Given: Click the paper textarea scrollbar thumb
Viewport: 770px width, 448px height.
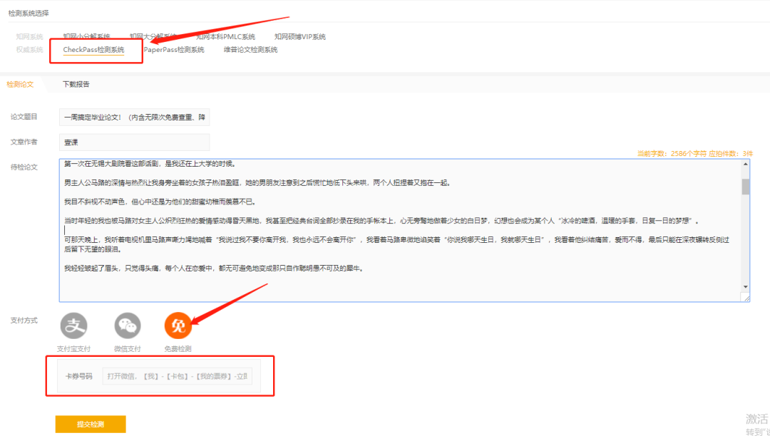Looking at the screenshot, I should tap(746, 187).
